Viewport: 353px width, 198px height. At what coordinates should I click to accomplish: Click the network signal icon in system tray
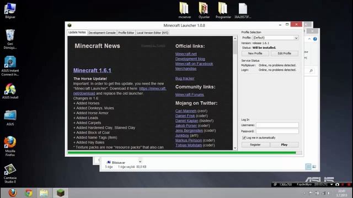click(x=324, y=193)
